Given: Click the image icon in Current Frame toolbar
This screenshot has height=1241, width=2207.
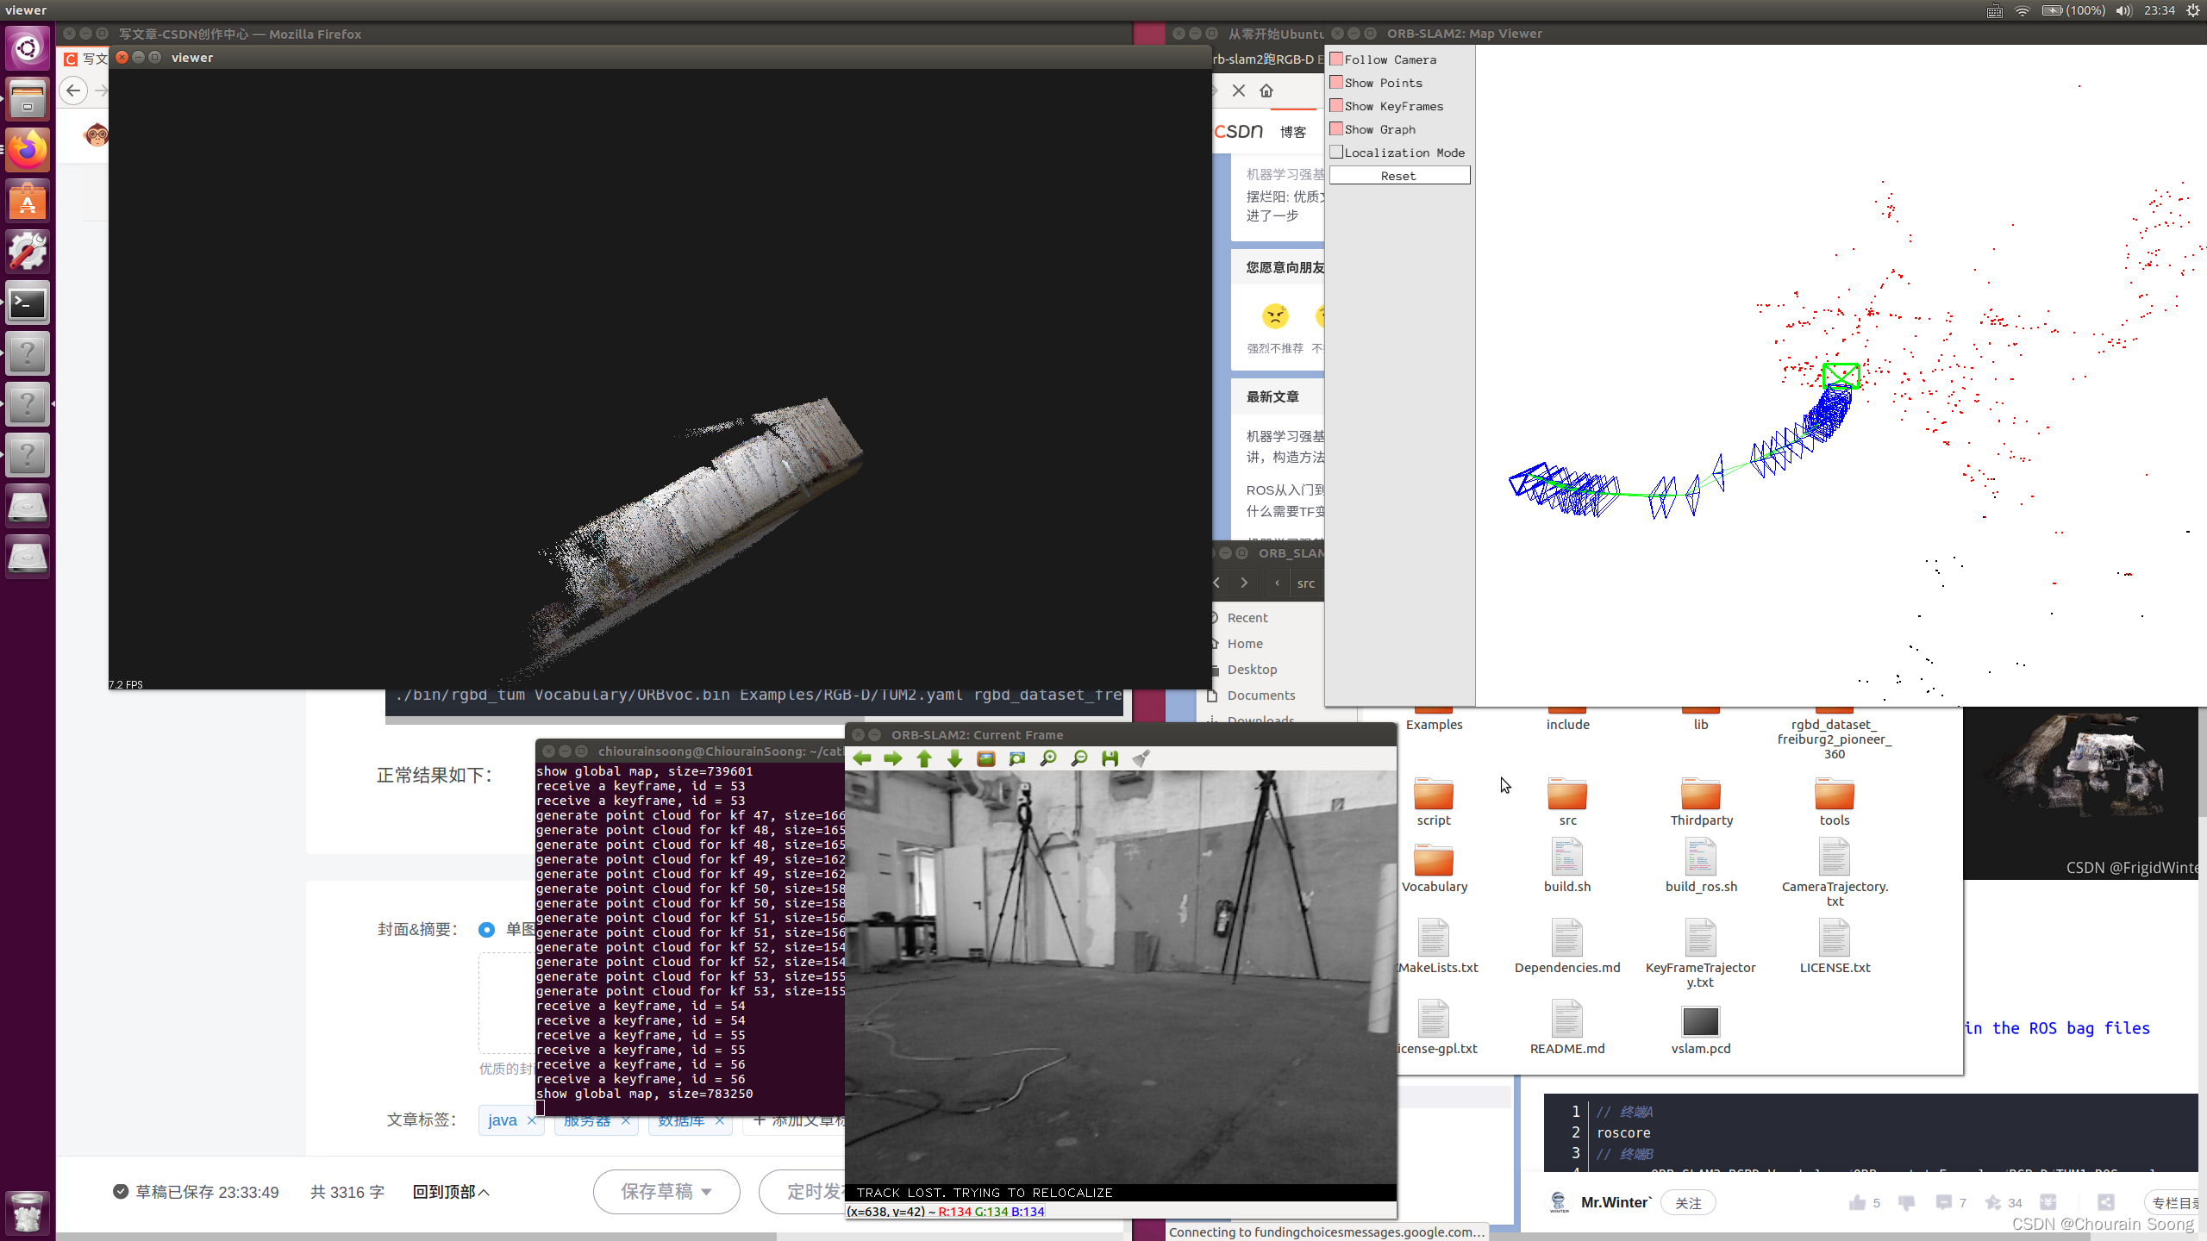Looking at the screenshot, I should coord(986,758).
